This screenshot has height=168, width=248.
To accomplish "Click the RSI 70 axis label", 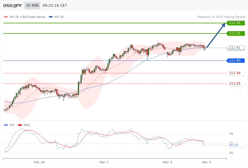I will click(x=231, y=134).
